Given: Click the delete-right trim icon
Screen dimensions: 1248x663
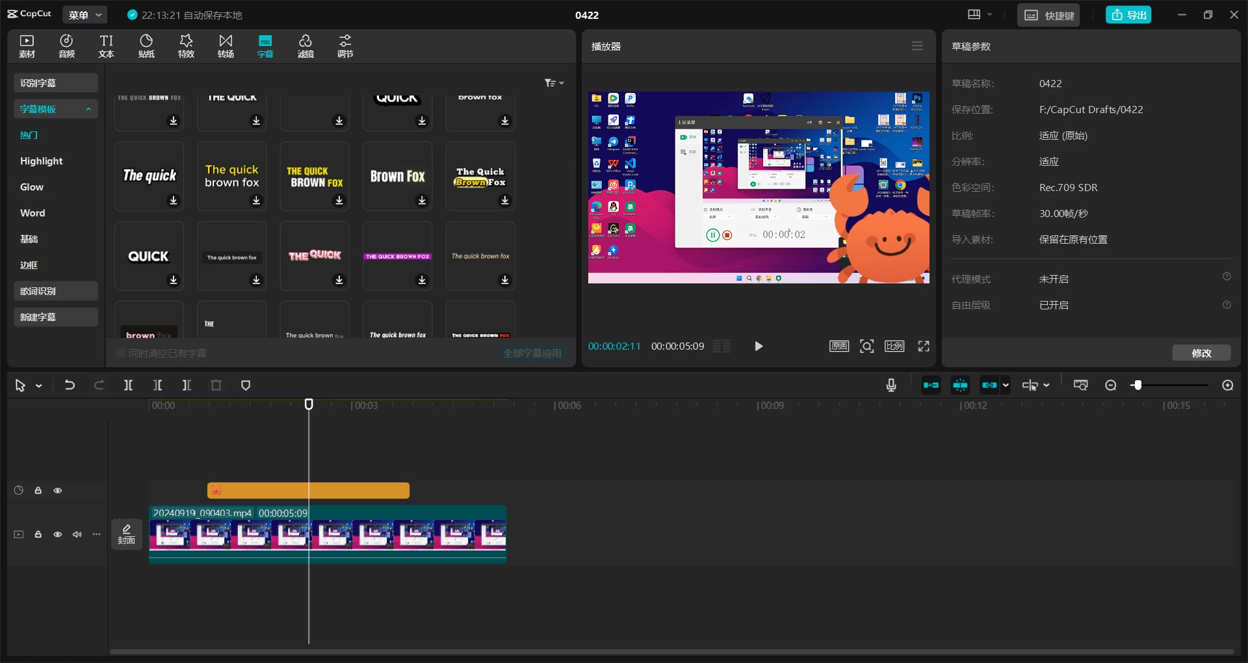Looking at the screenshot, I should click(x=187, y=385).
